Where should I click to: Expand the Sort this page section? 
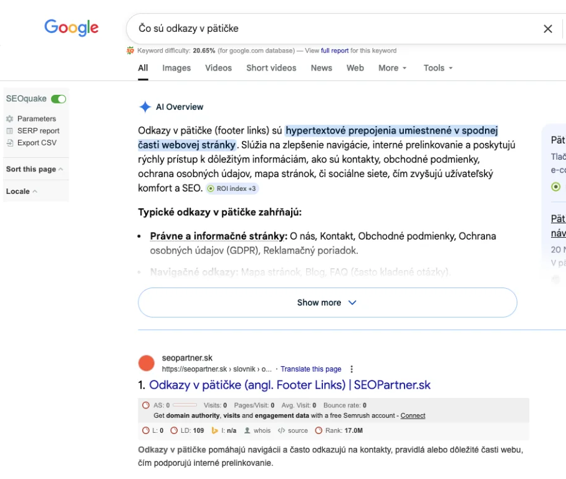tap(34, 169)
